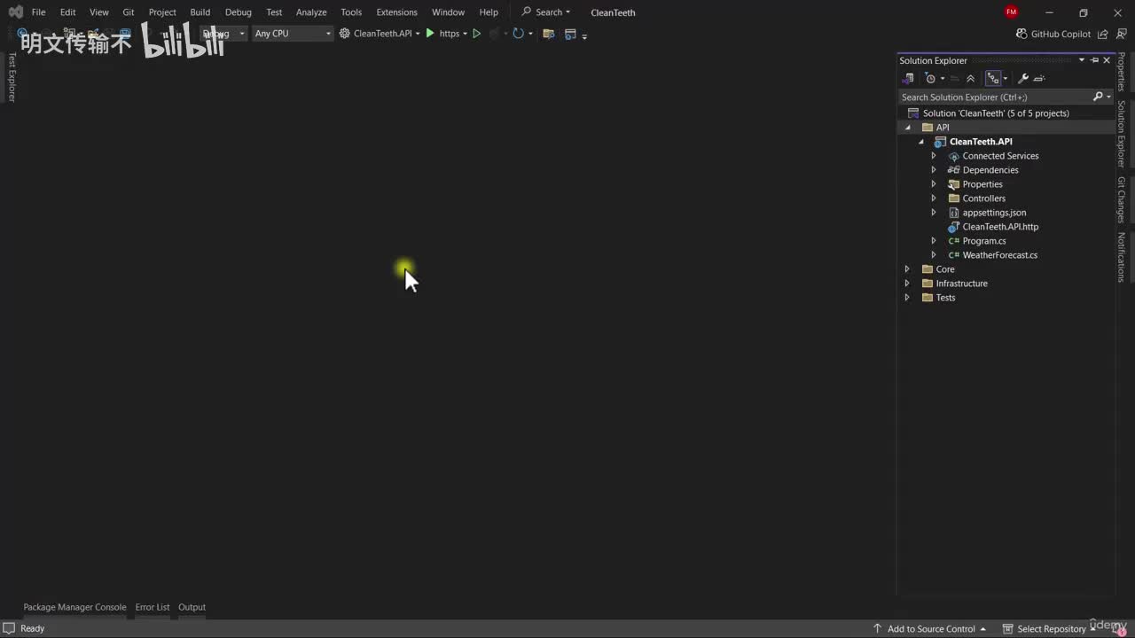Screen dimensions: 1135x638
Task: Expand the Connected Services node
Action: pyautogui.click(x=933, y=156)
